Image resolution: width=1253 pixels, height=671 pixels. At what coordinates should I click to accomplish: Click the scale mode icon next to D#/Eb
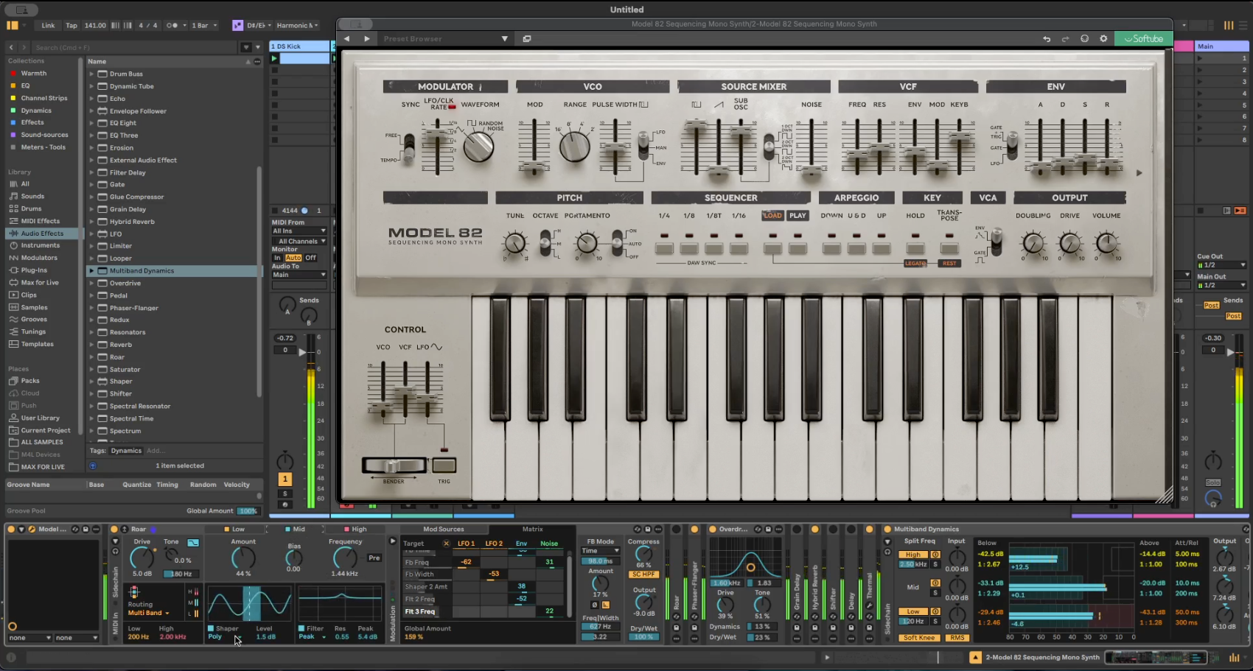[x=237, y=25]
